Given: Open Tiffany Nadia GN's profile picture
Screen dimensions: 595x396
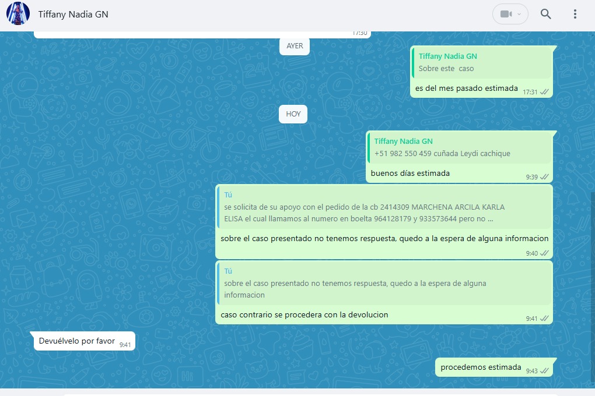Looking at the screenshot, I should tap(18, 14).
